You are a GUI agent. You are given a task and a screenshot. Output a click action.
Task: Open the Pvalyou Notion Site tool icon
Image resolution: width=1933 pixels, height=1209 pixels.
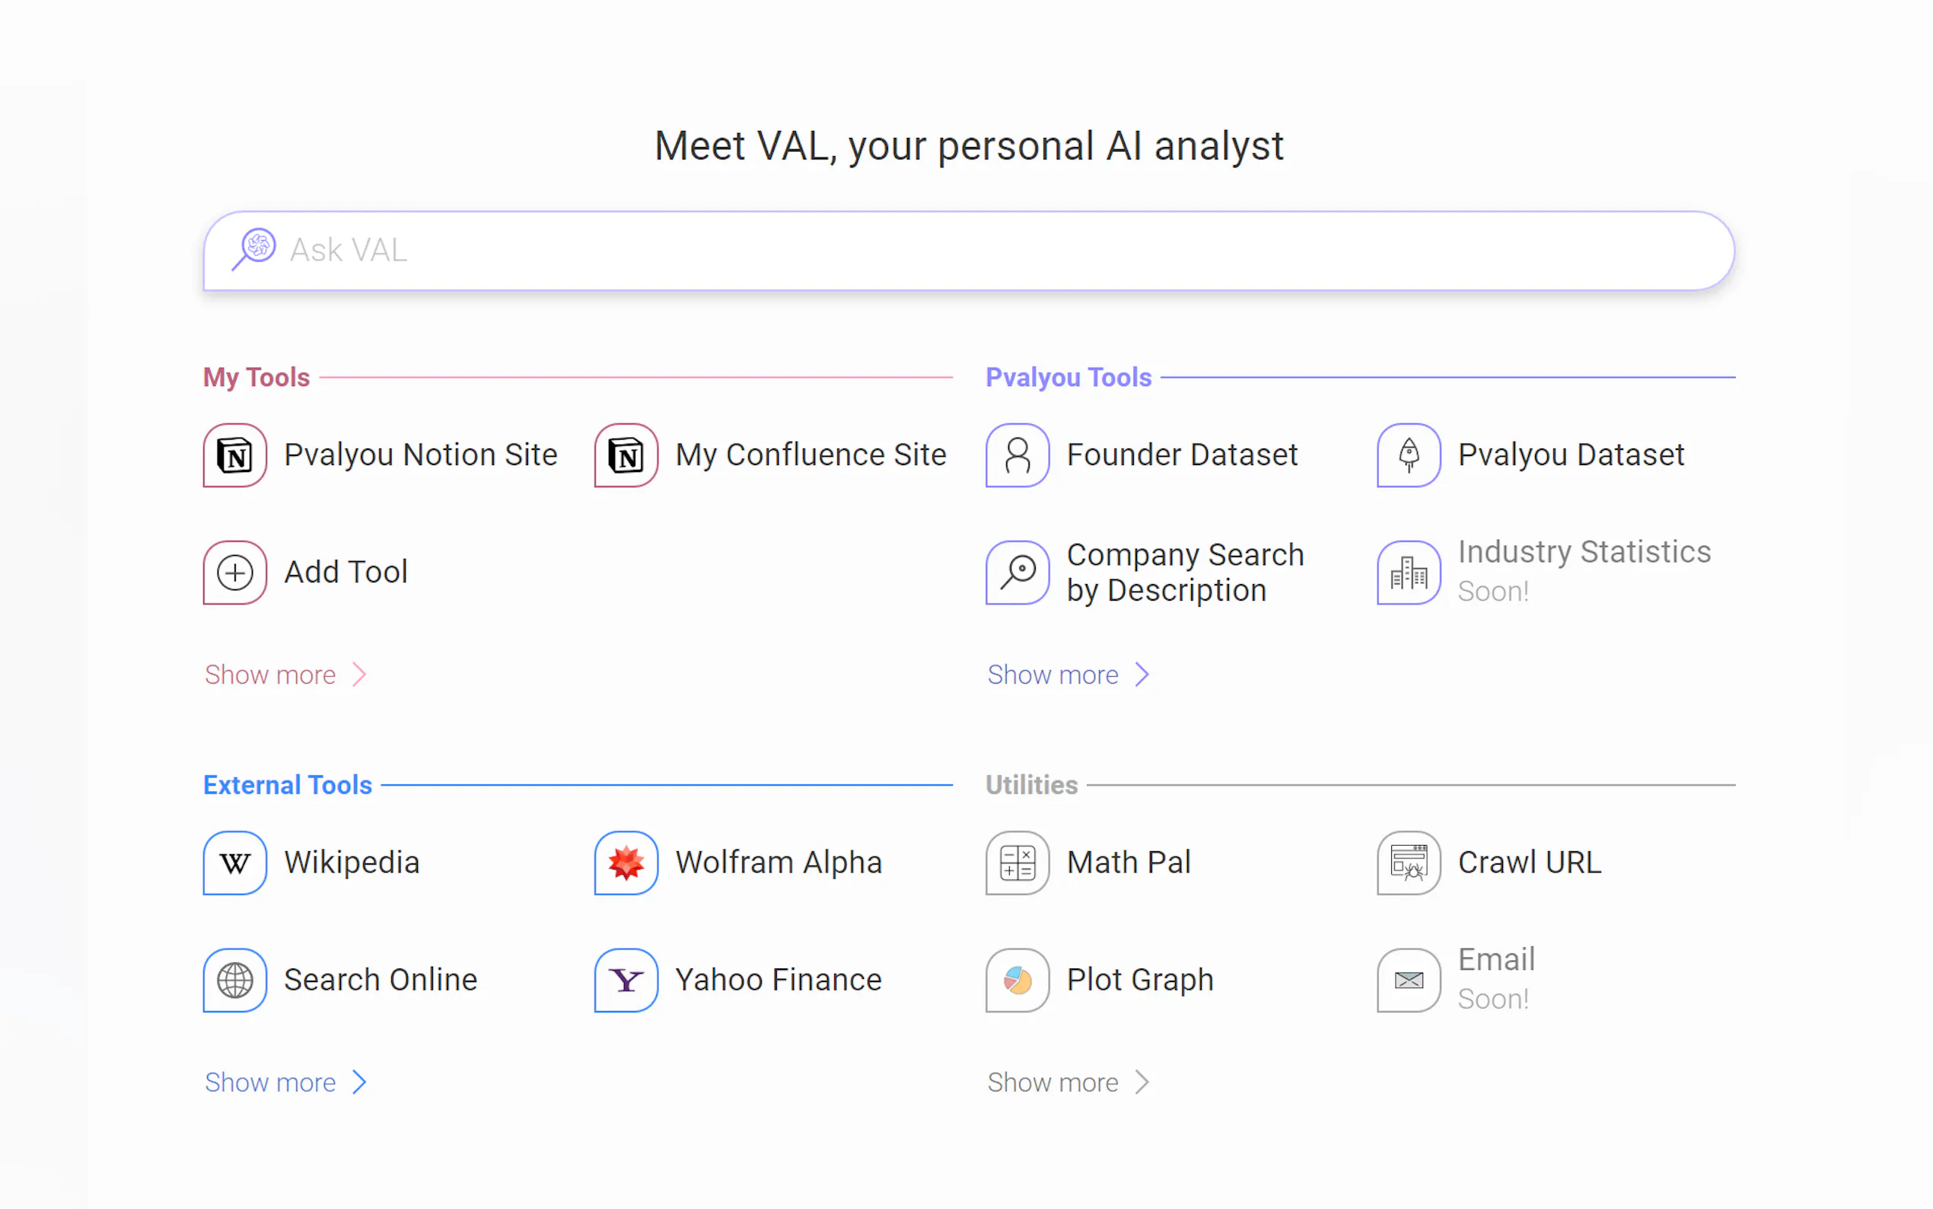coord(234,455)
